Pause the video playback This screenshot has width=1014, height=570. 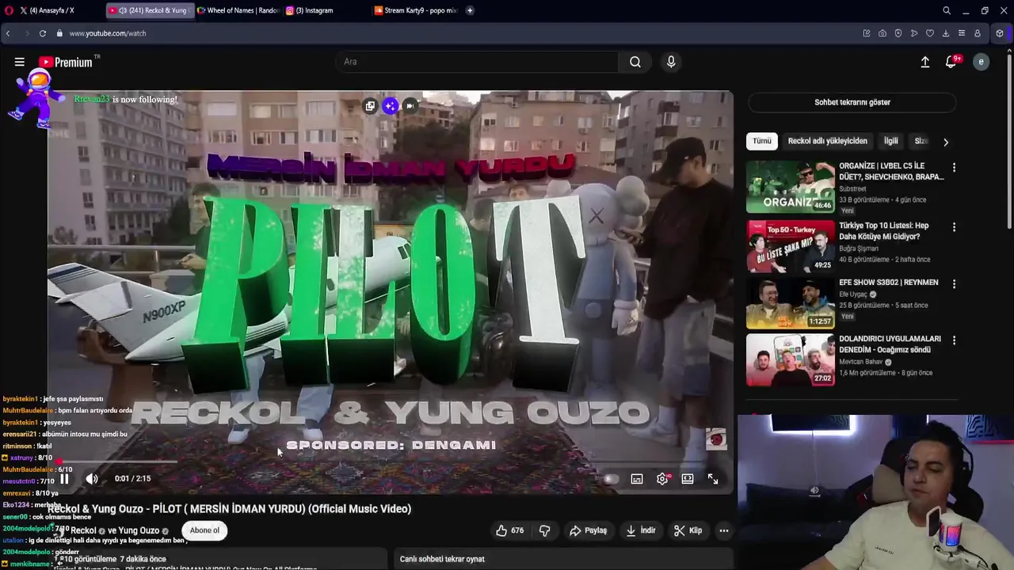64,478
